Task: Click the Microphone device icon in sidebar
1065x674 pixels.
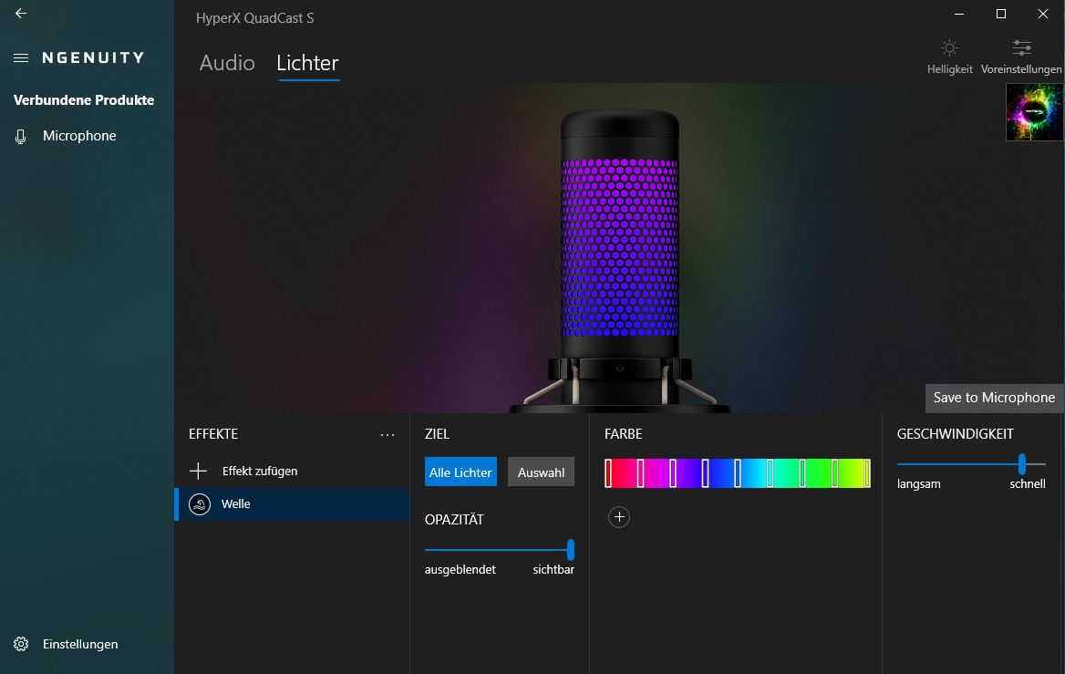Action: tap(21, 136)
